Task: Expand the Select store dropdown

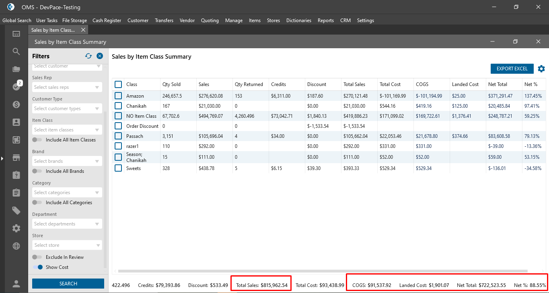Action: coord(67,245)
